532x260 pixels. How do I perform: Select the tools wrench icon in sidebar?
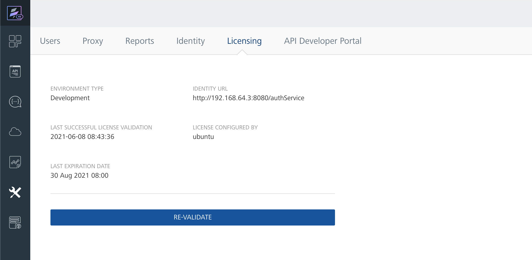click(15, 193)
